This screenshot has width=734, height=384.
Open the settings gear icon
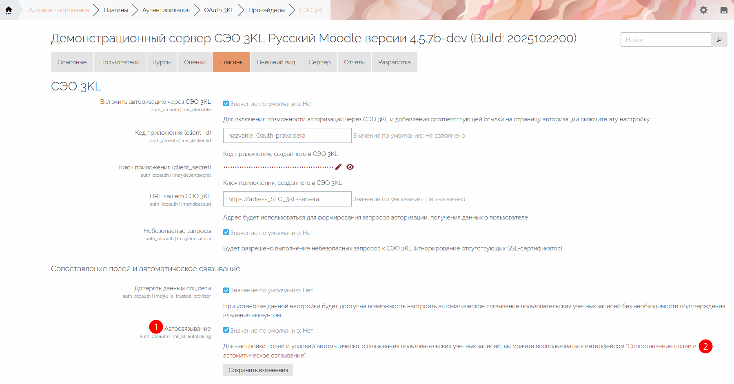coord(703,10)
